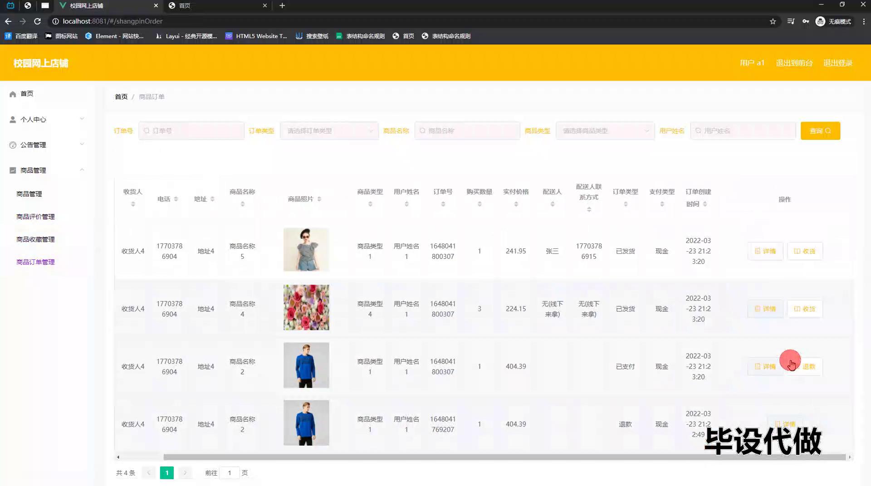This screenshot has width=871, height=486.
Task: Click 收货 button for the first order
Action: (x=804, y=251)
